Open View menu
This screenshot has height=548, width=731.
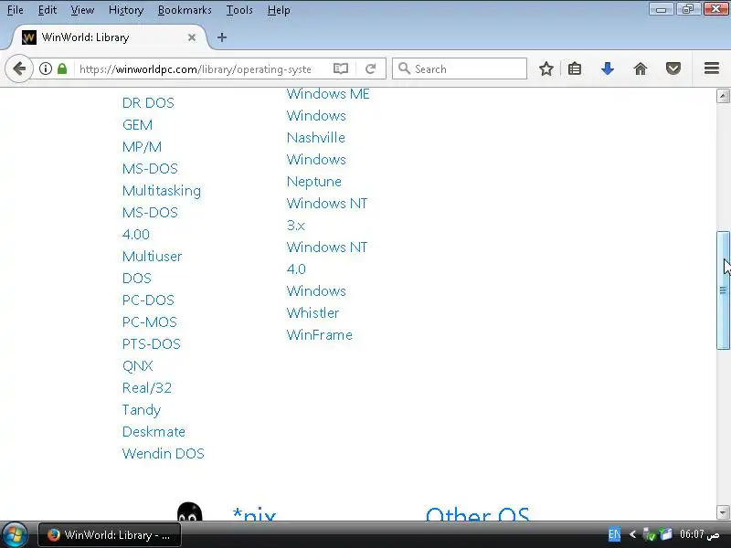tap(82, 10)
